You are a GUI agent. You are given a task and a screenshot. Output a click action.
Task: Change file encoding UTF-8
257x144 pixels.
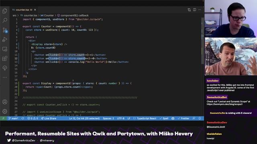(x=120, y=118)
